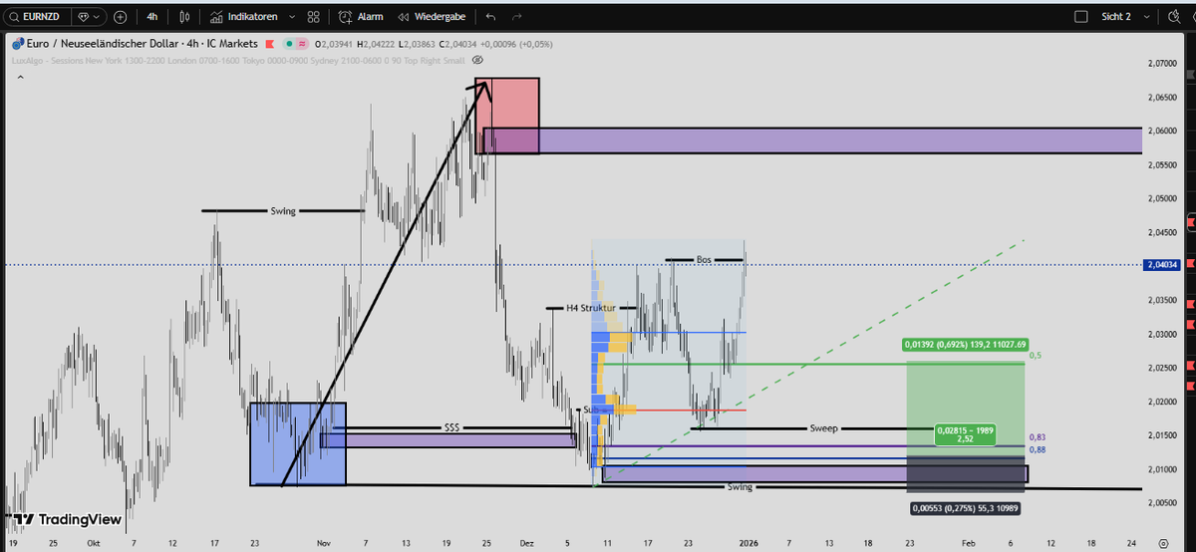This screenshot has height=552, width=1196.
Task: Click the Nov label on the time axis
Action: coord(323,543)
